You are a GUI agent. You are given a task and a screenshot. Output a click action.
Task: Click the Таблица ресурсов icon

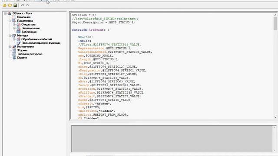14,54
